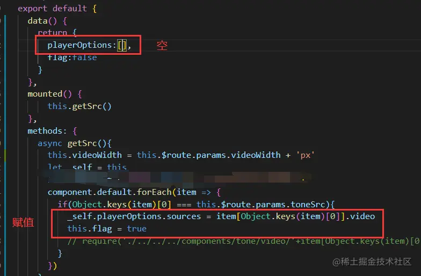Click the '_self.playerOptions.sources =' assignment line
Image resolution: width=421 pixels, height=276 pixels.
(x=221, y=216)
